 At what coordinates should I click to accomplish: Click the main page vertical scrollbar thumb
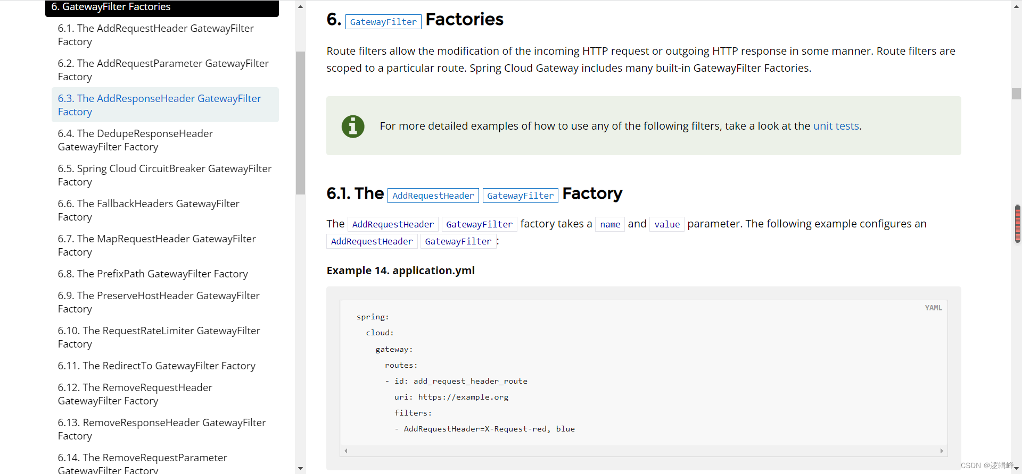1016,94
